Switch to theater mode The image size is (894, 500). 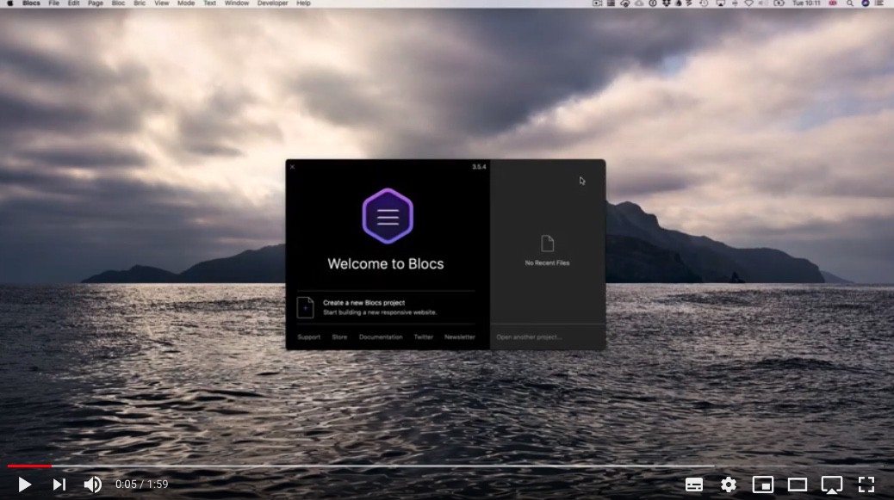pyautogui.click(x=798, y=485)
